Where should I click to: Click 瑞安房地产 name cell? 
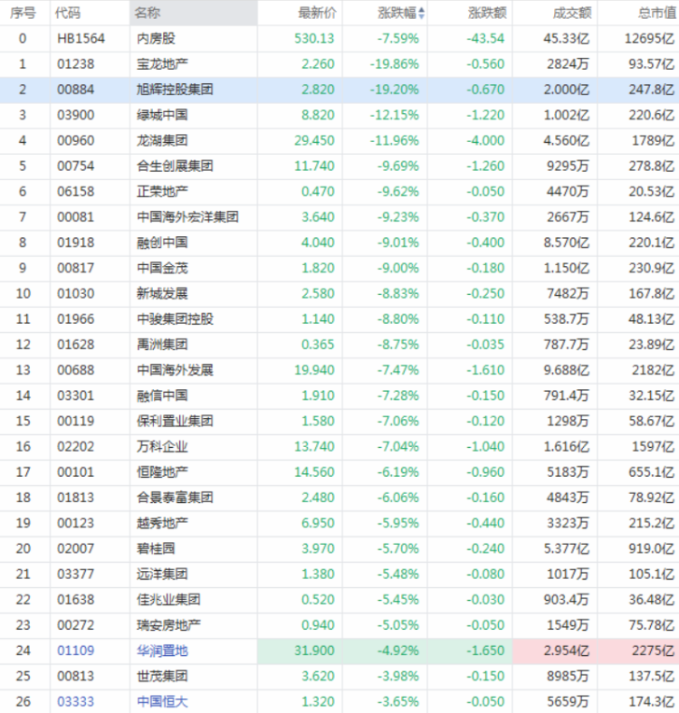tap(168, 625)
